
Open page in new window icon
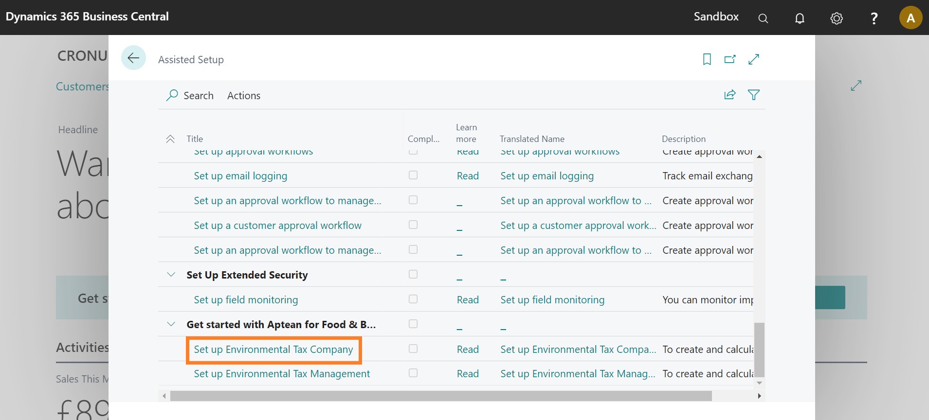(x=730, y=59)
